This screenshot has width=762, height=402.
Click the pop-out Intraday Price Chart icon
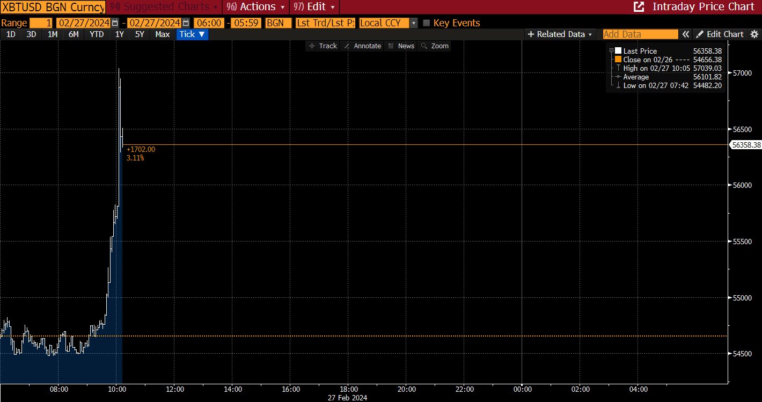click(639, 7)
